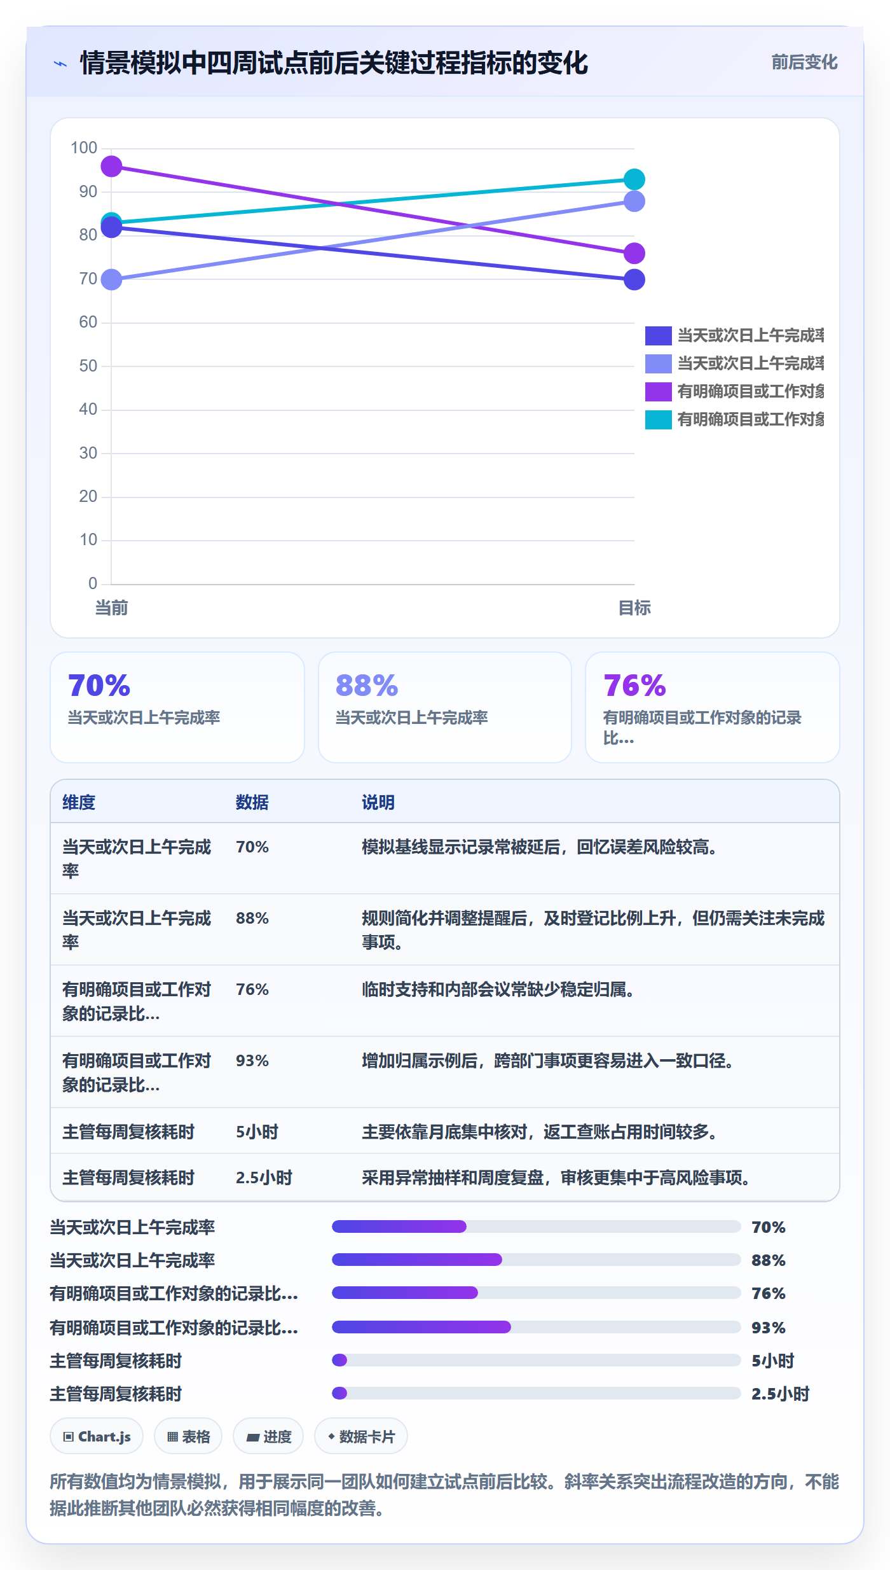The width and height of the screenshot is (890, 1570).
Task: Click the progress bar labeled 88%
Action: point(536,1260)
